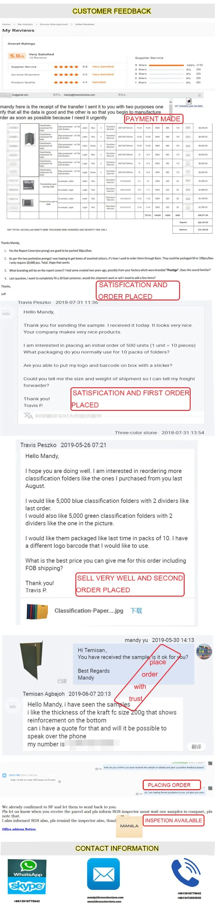The width and height of the screenshot is (215, 905).
Task: Click the 5 Stars orange rating bar
Action: pyautogui.click(x=166, y=65)
